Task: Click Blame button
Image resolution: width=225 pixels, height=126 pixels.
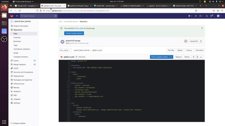Action: coord(180,50)
